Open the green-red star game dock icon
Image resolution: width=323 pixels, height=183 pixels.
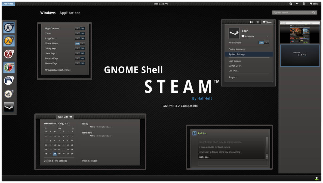coord(9,67)
